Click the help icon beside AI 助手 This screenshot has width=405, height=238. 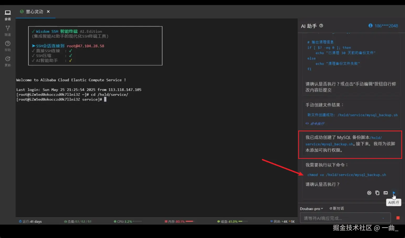321,26
